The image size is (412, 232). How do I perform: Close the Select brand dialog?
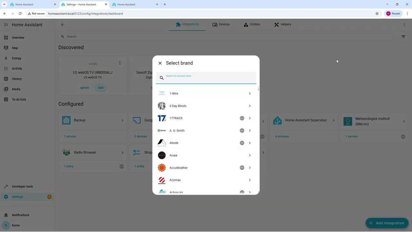coord(160,63)
